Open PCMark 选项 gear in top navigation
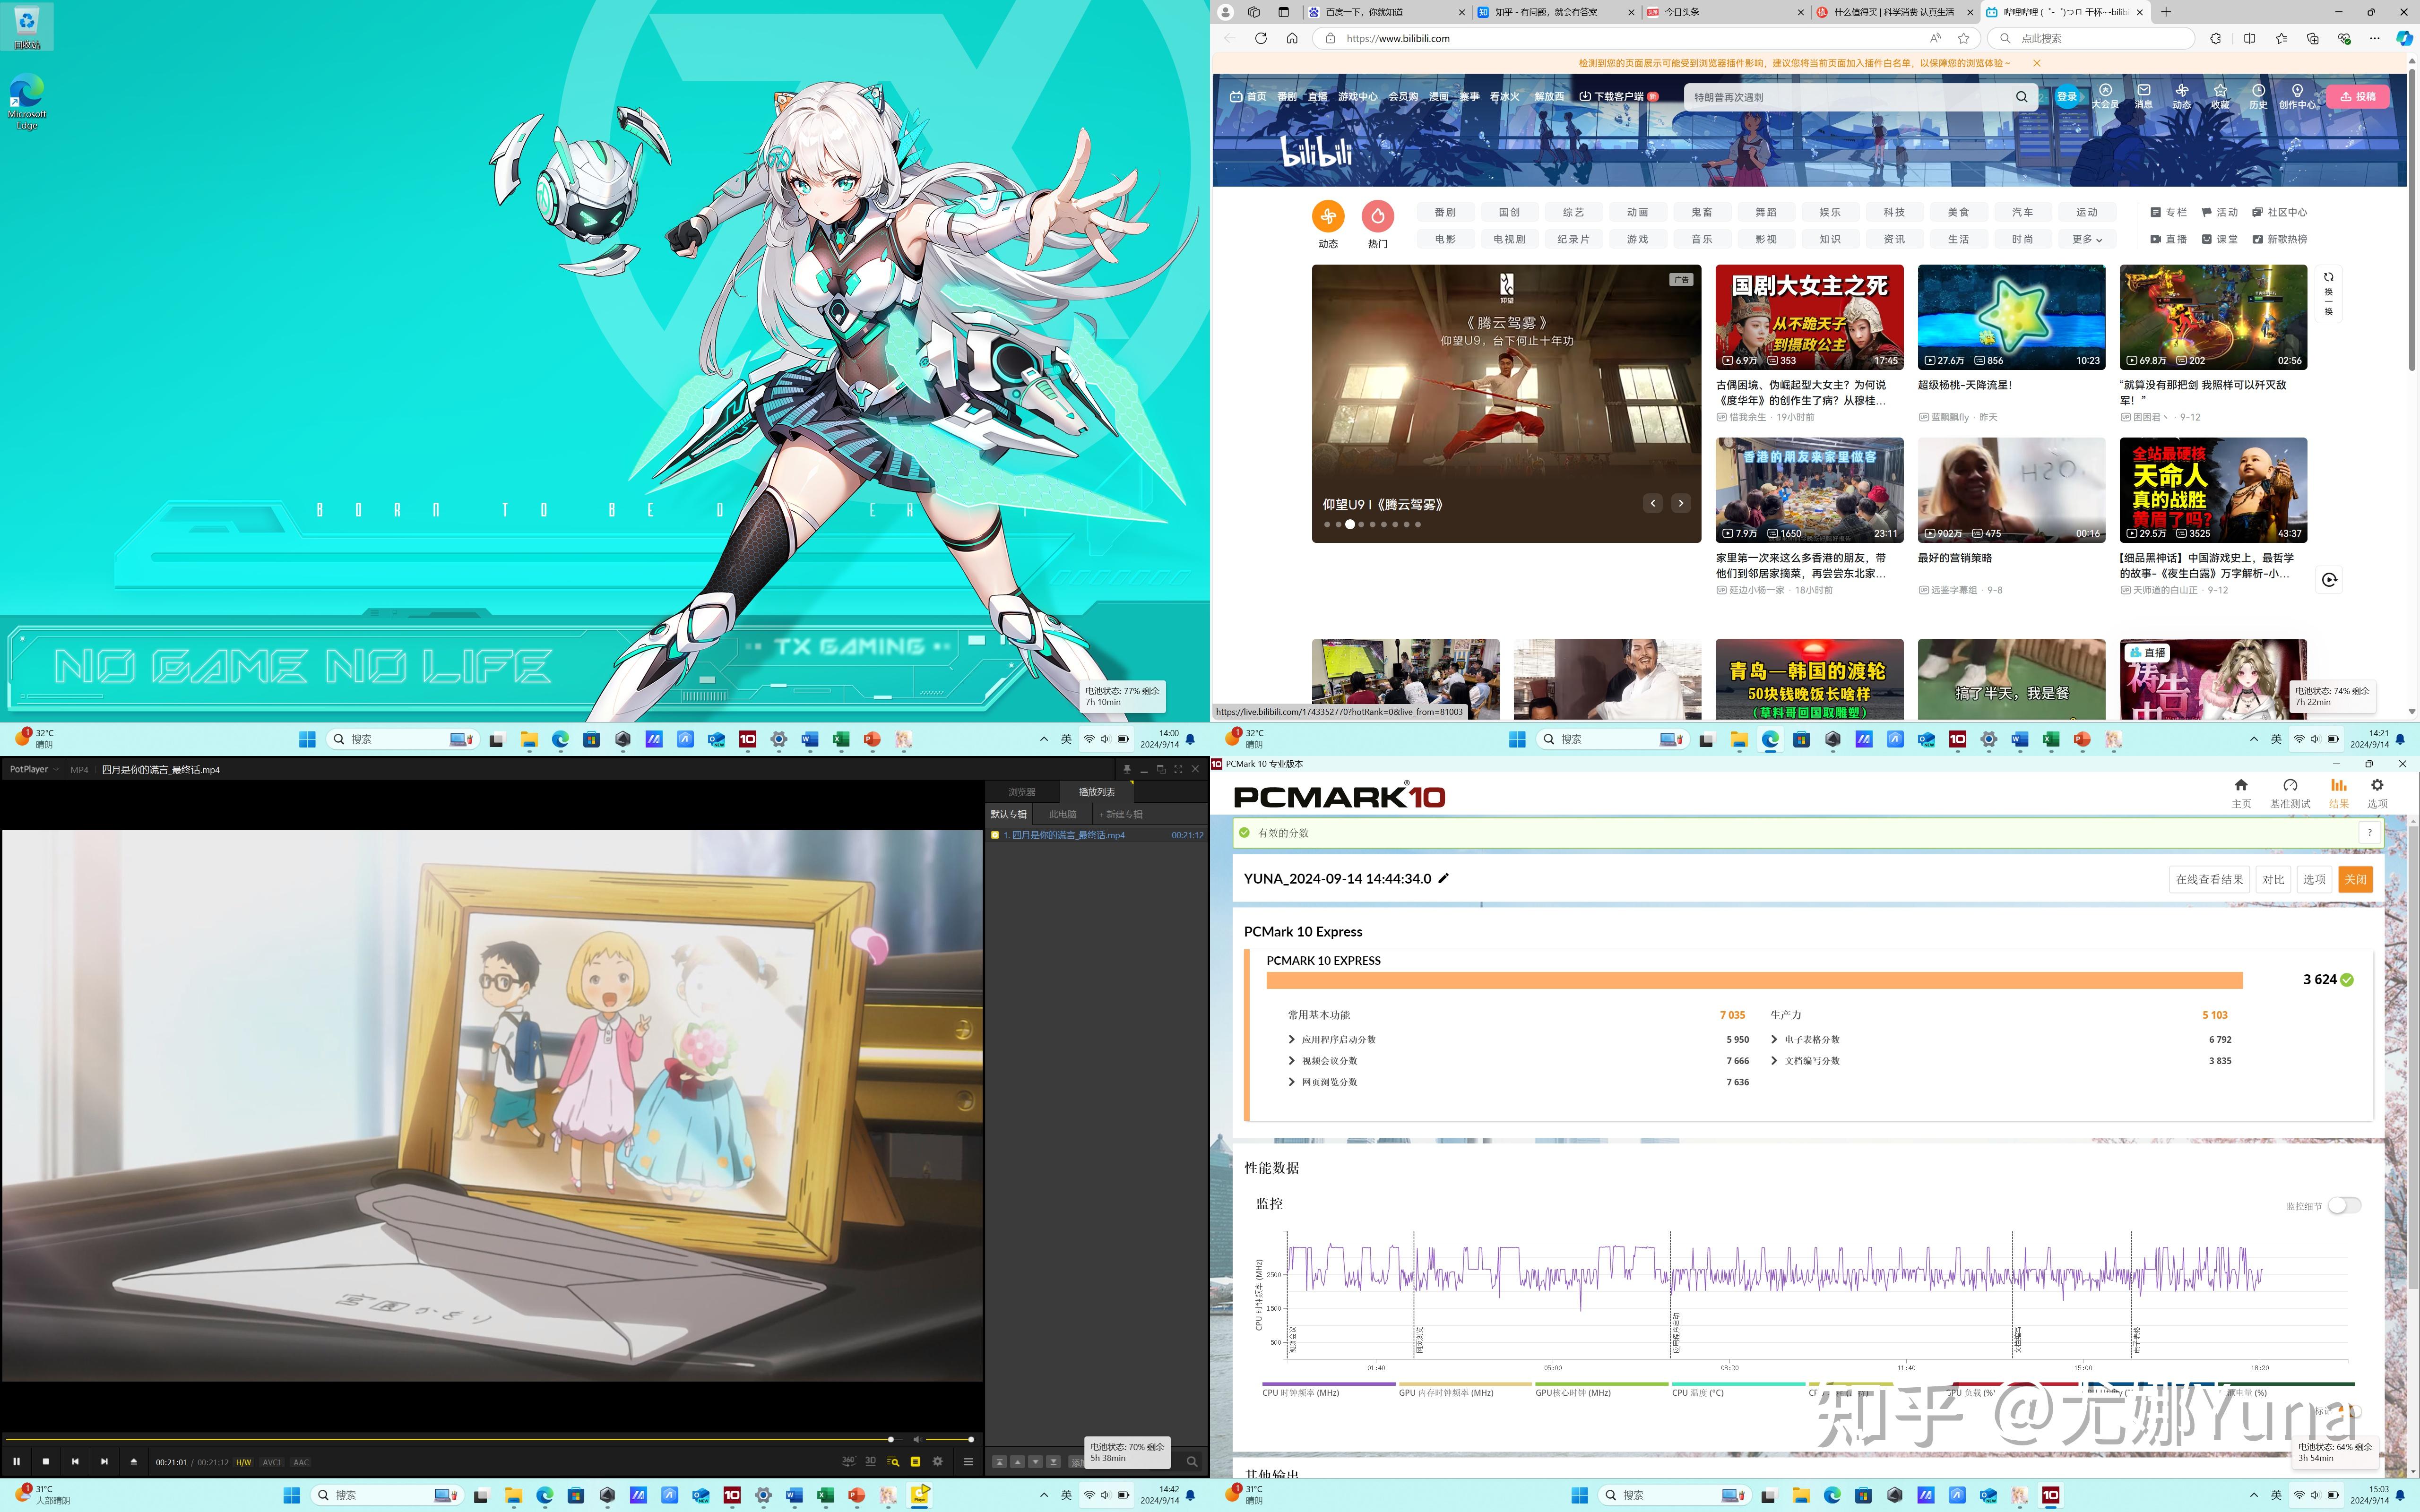 coord(2377,793)
